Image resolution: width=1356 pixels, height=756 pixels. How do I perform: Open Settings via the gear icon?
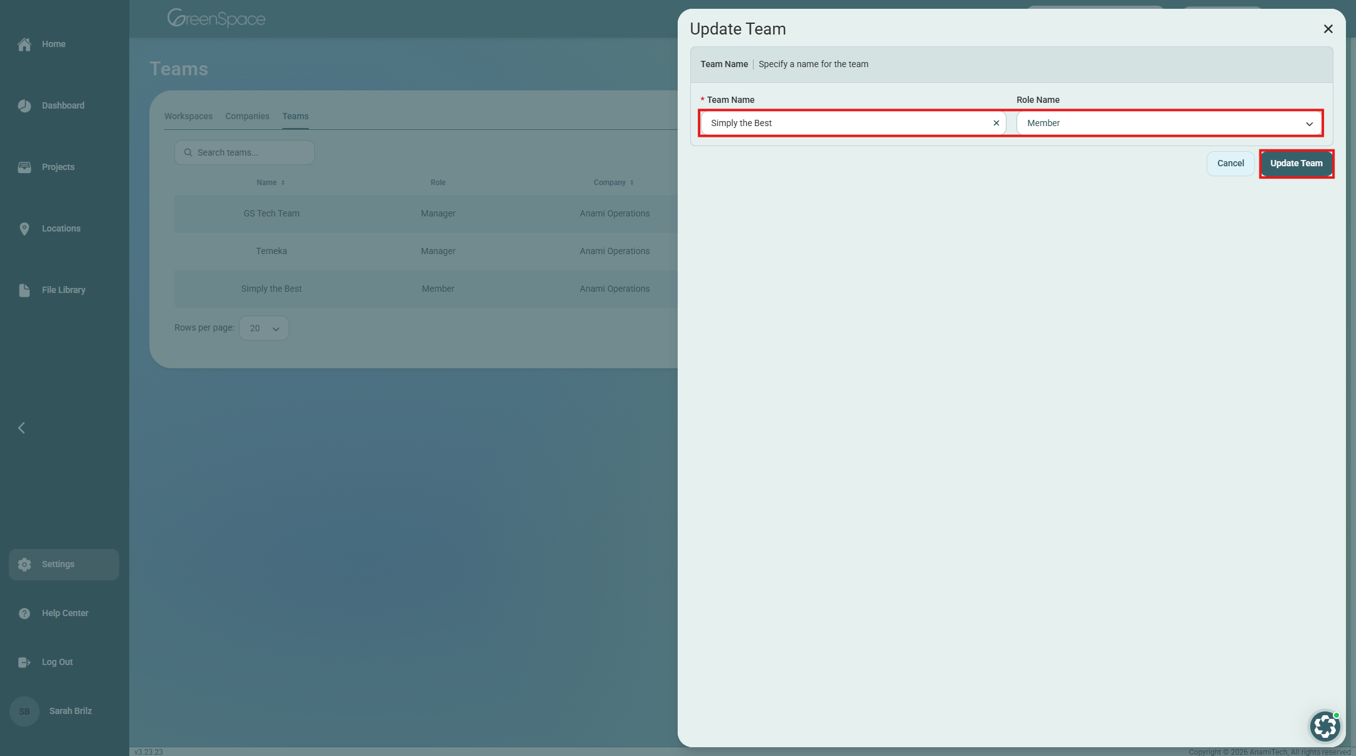24,565
